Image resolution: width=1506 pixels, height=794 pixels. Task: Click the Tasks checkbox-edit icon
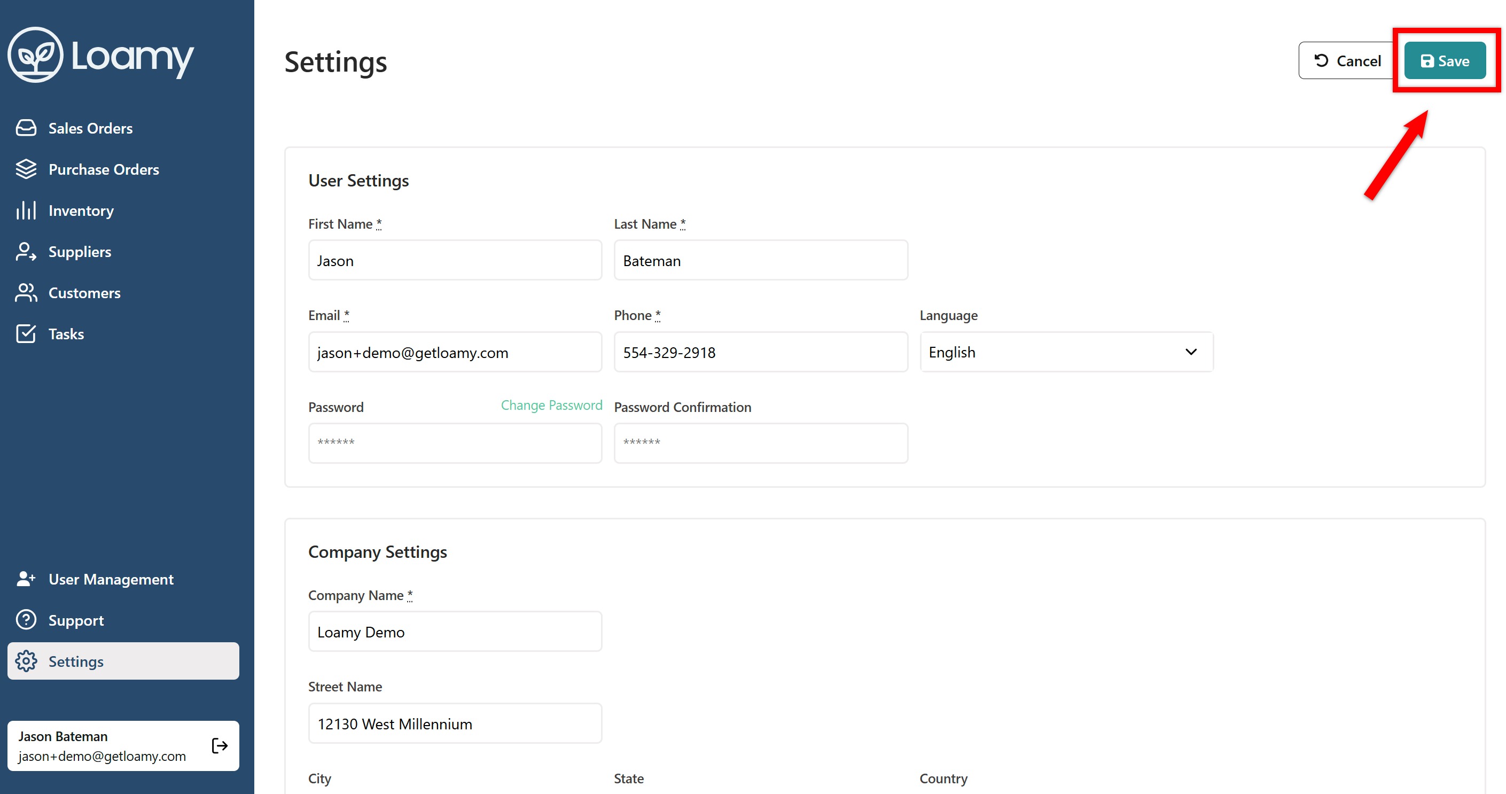[x=26, y=334]
